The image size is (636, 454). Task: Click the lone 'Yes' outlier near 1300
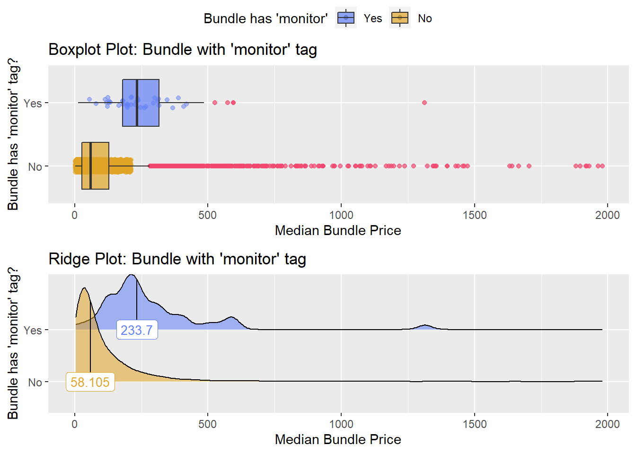424,103
